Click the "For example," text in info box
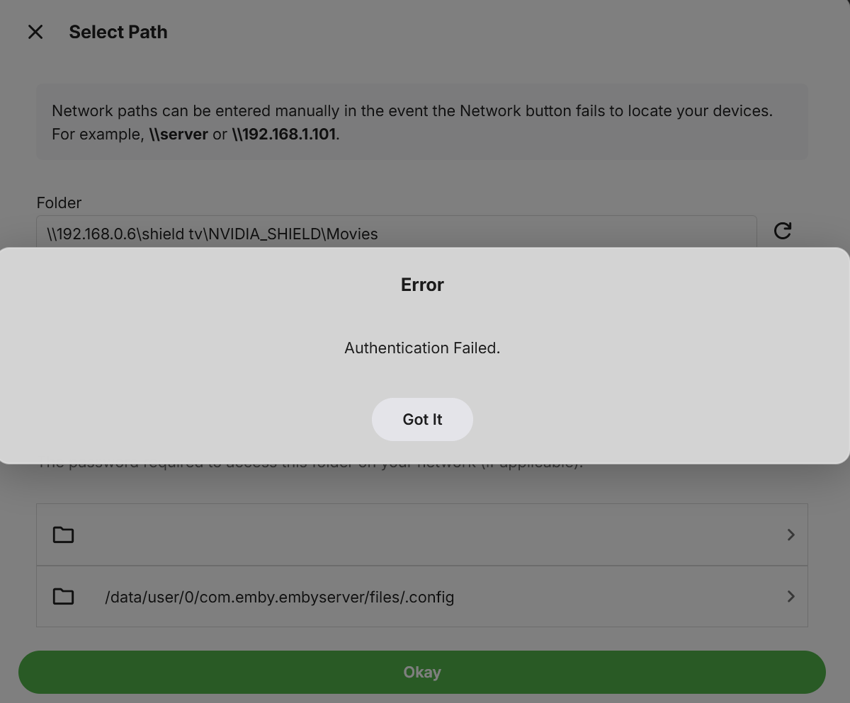Screen dimensions: 850x703 [x=98, y=134]
